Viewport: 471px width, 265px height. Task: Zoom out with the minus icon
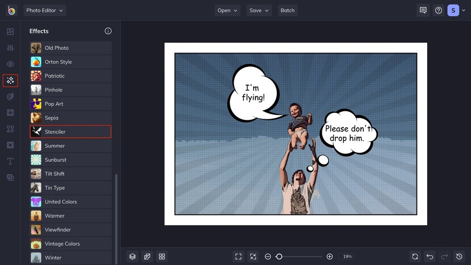coord(268,257)
